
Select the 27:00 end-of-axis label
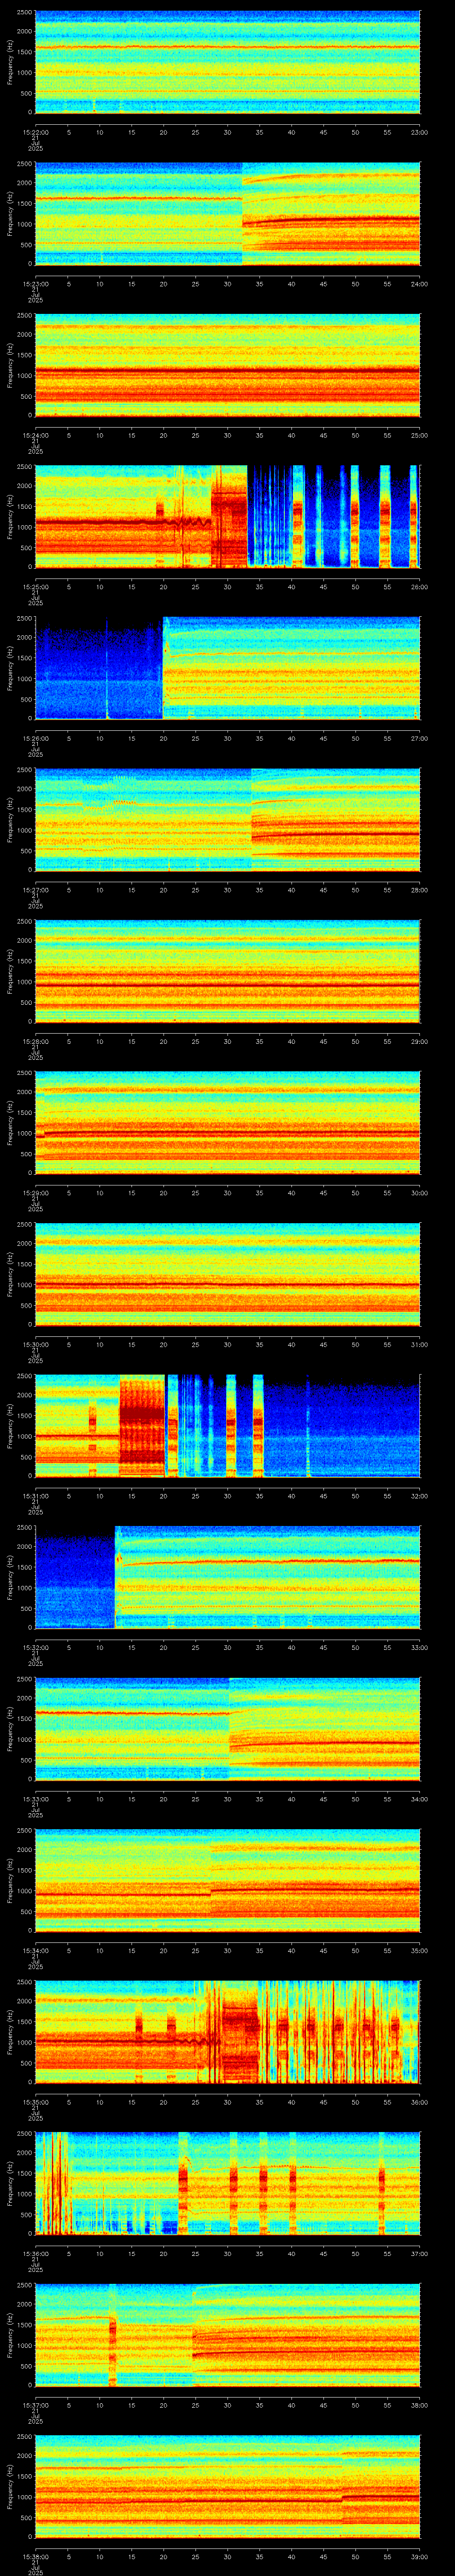coord(419,738)
